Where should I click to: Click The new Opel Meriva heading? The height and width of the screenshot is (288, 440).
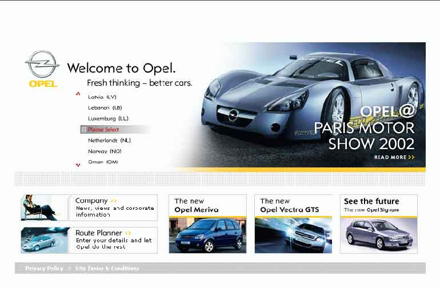(x=197, y=206)
